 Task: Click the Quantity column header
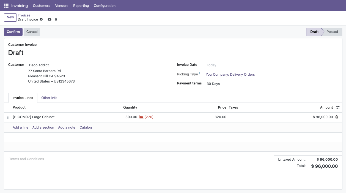point(130,107)
